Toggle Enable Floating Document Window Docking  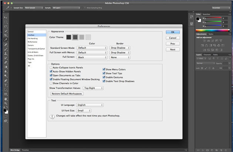(51, 80)
